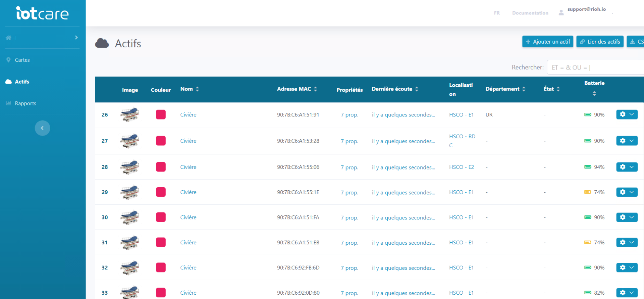644x299 pixels.
Task: Click the battery icon in row 29
Action: [x=587, y=192]
